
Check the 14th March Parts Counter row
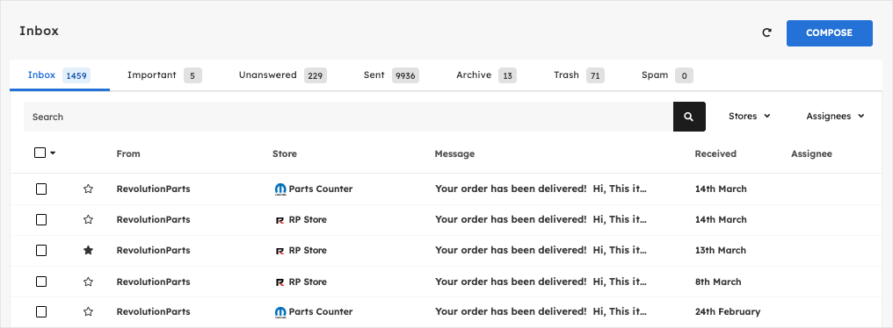[41, 189]
